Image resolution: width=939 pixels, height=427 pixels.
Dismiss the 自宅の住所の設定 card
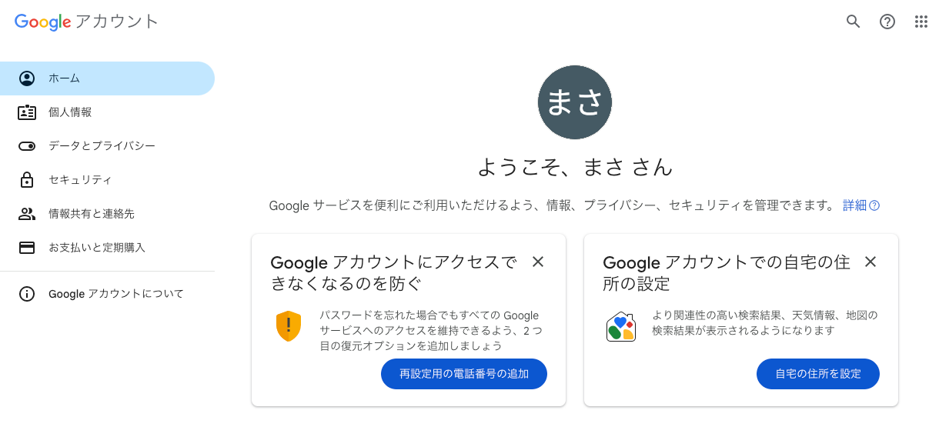point(870,262)
